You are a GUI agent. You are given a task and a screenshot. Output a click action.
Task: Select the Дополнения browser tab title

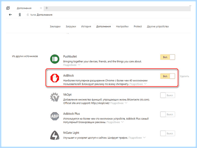click(24, 8)
